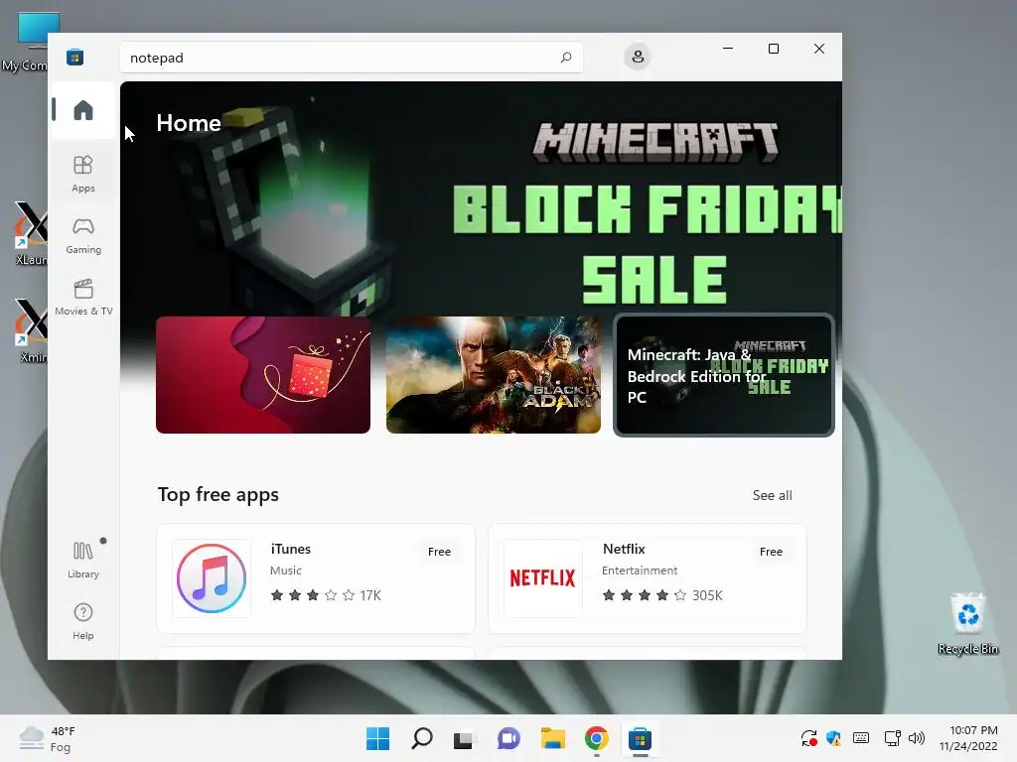Open Movies & TV section
Screen dimensions: 1017x762
[83, 297]
